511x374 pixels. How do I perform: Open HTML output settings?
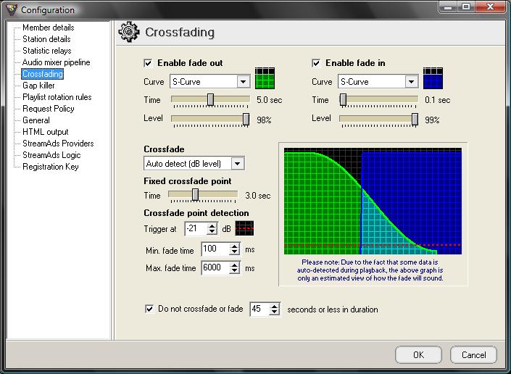[x=45, y=132]
